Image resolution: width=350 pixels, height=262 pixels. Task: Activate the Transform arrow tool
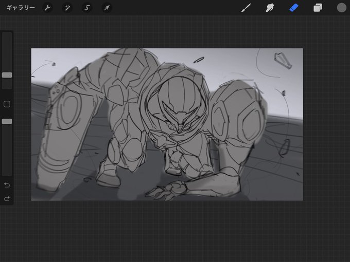107,8
